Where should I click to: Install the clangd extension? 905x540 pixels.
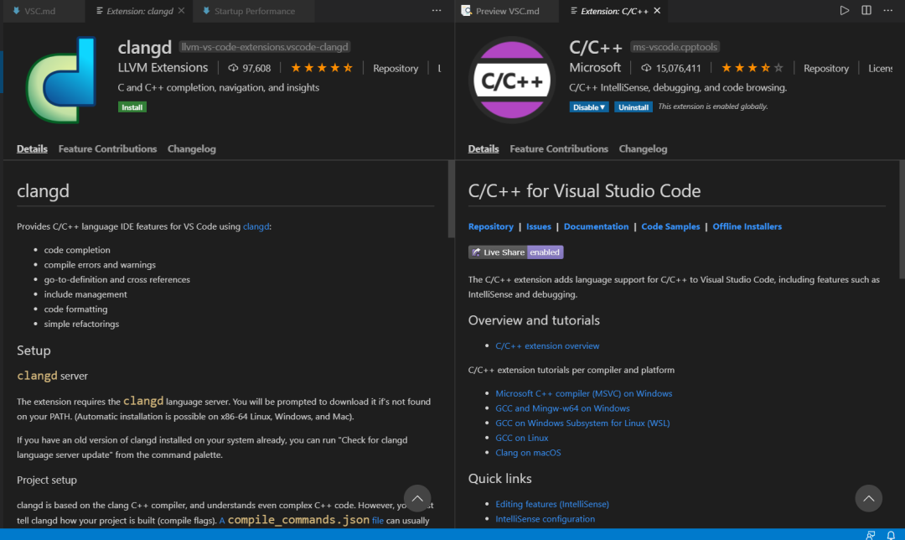[132, 107]
